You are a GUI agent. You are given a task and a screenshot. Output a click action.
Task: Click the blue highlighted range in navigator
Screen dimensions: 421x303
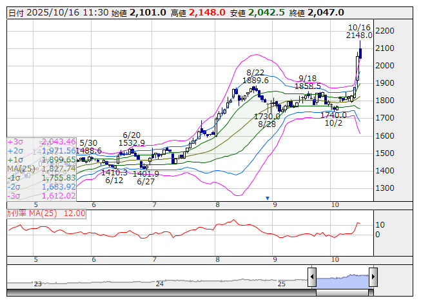point(342,282)
